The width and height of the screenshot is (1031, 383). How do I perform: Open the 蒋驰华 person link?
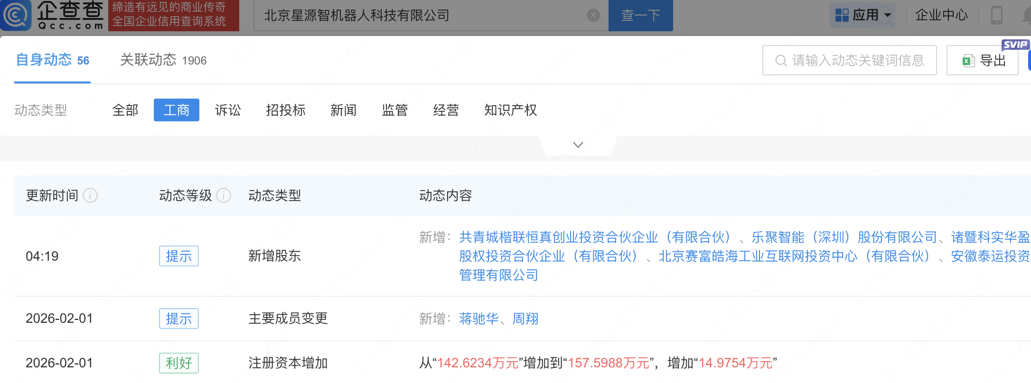(x=478, y=319)
